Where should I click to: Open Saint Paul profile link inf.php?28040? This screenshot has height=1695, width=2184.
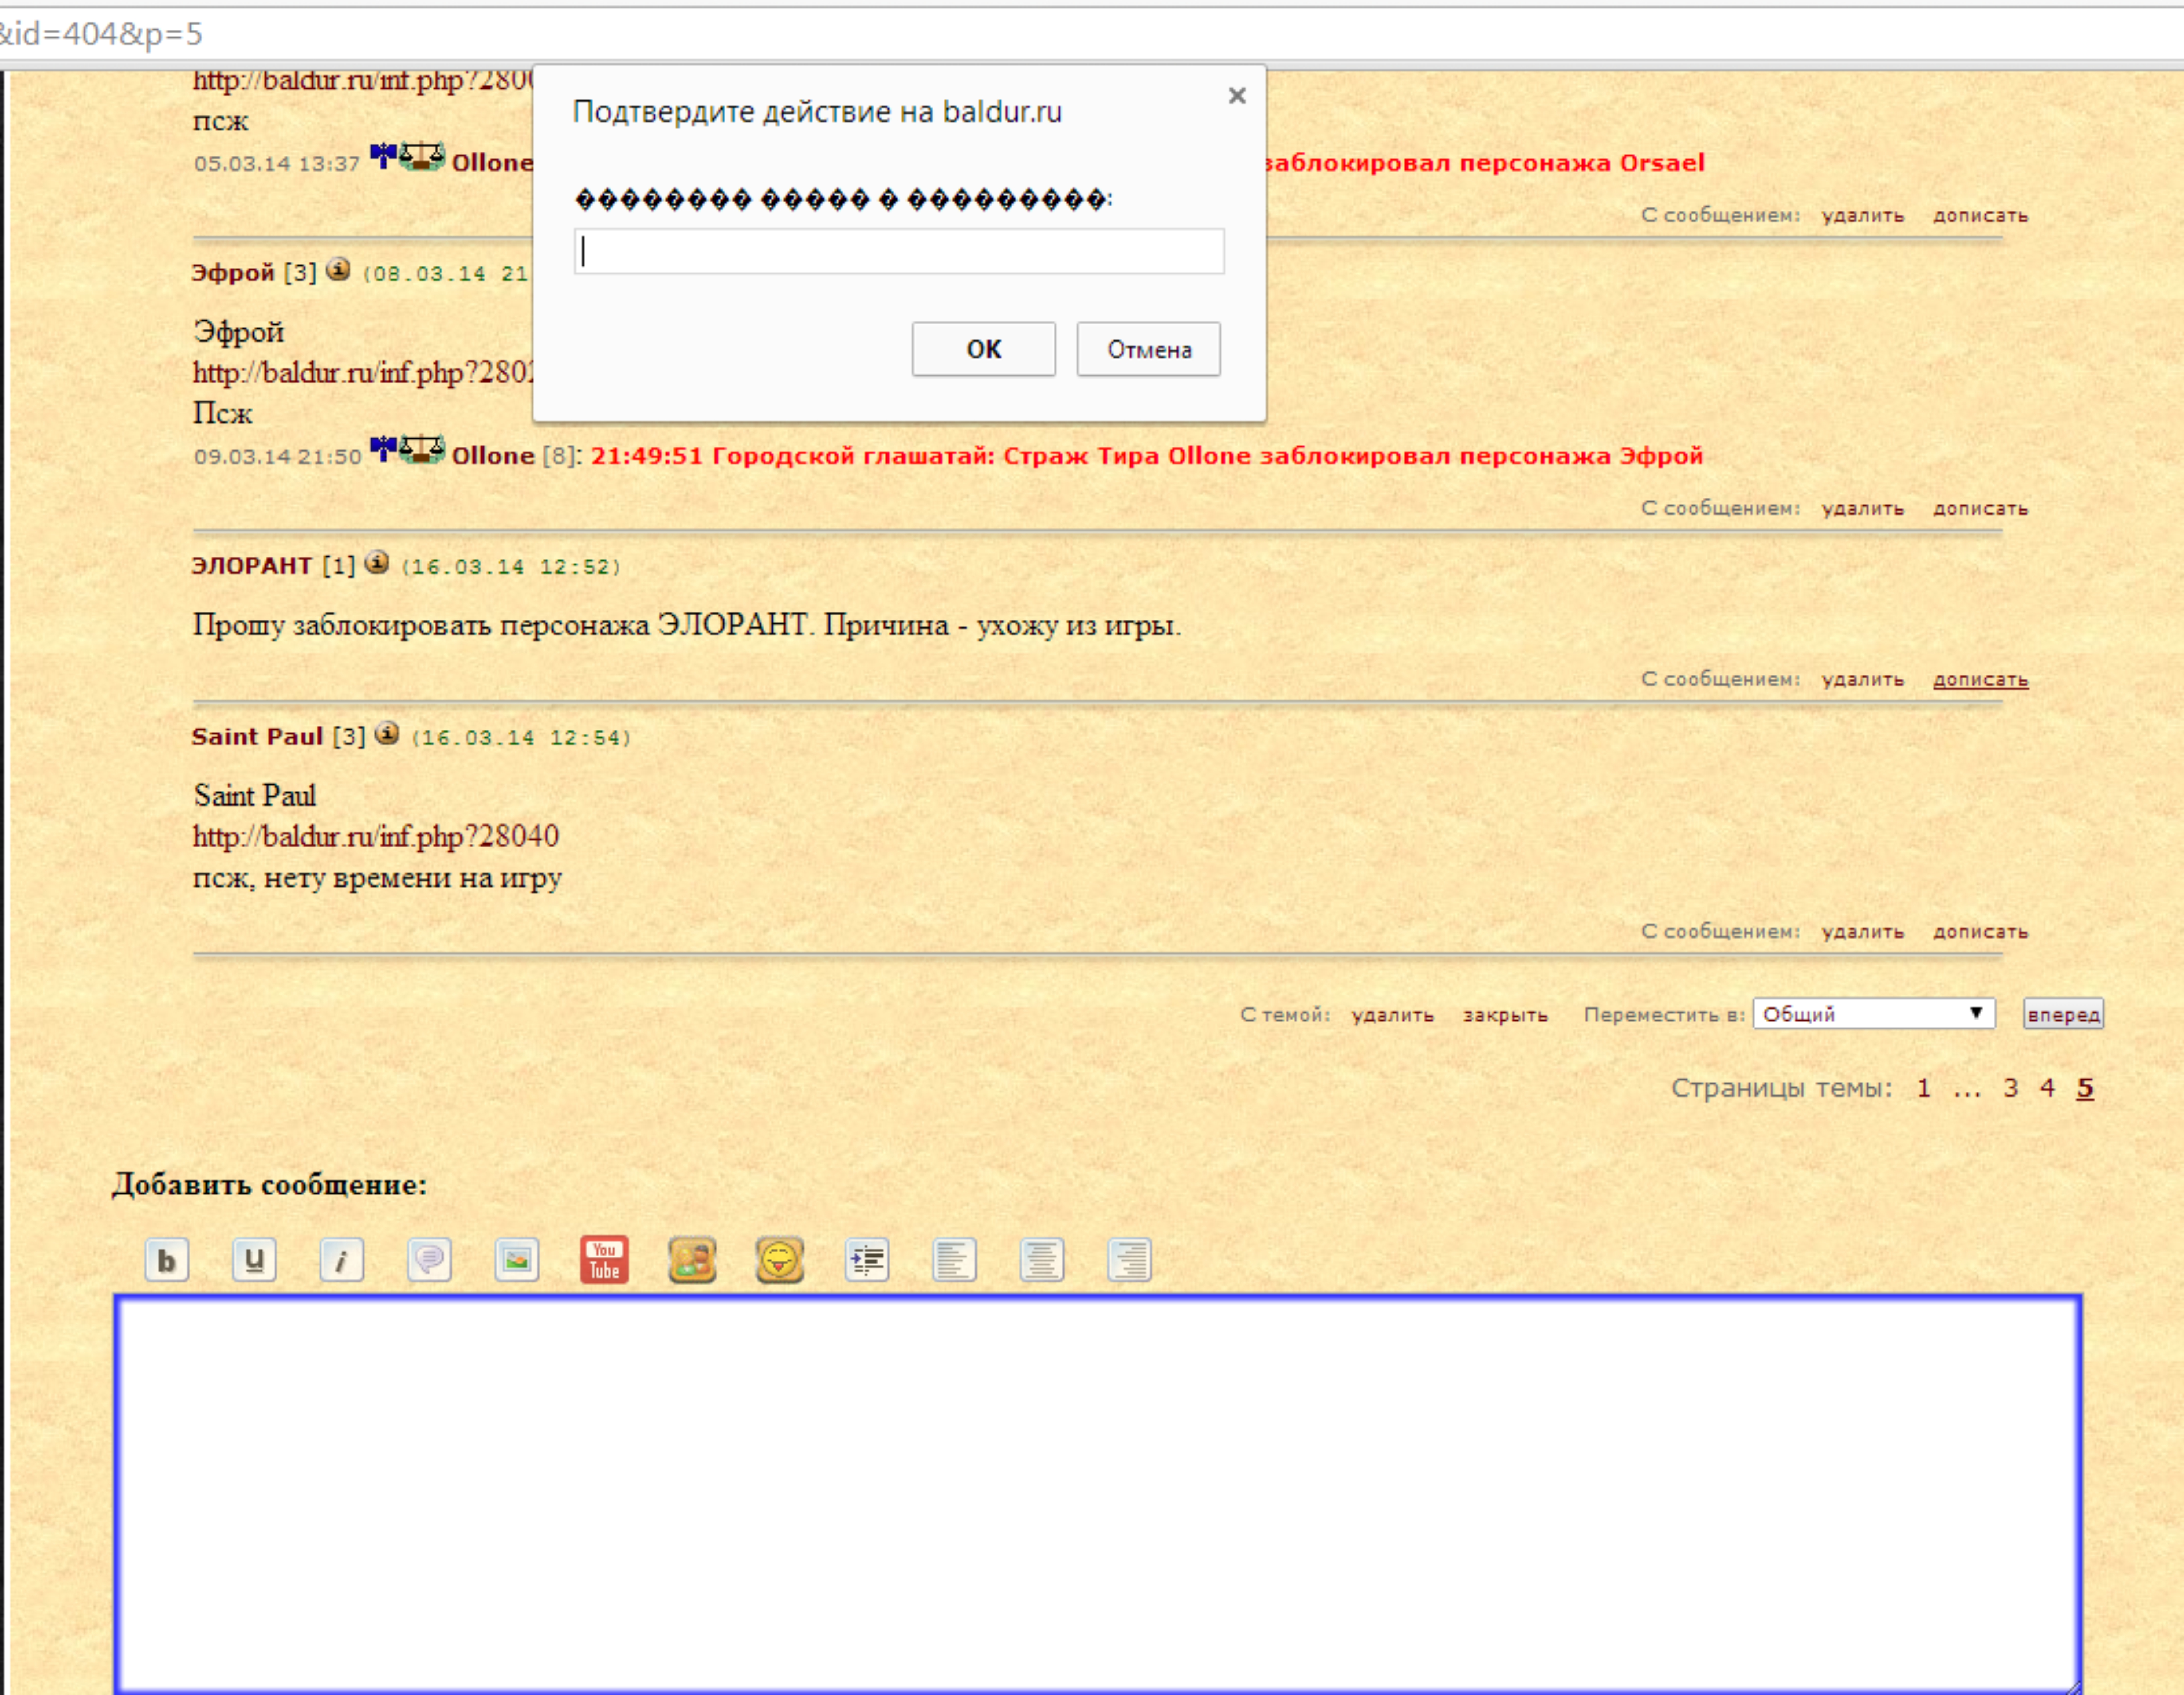pyautogui.click(x=376, y=837)
